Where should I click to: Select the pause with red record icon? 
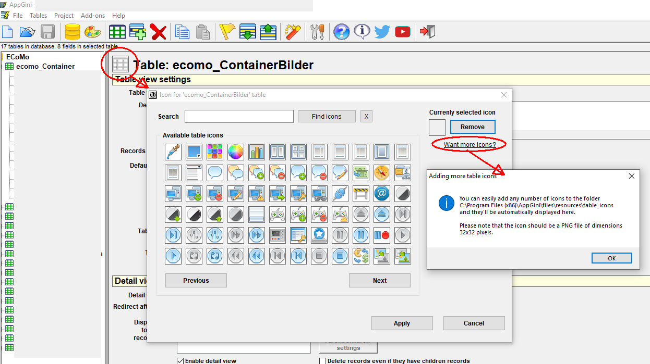(x=382, y=235)
